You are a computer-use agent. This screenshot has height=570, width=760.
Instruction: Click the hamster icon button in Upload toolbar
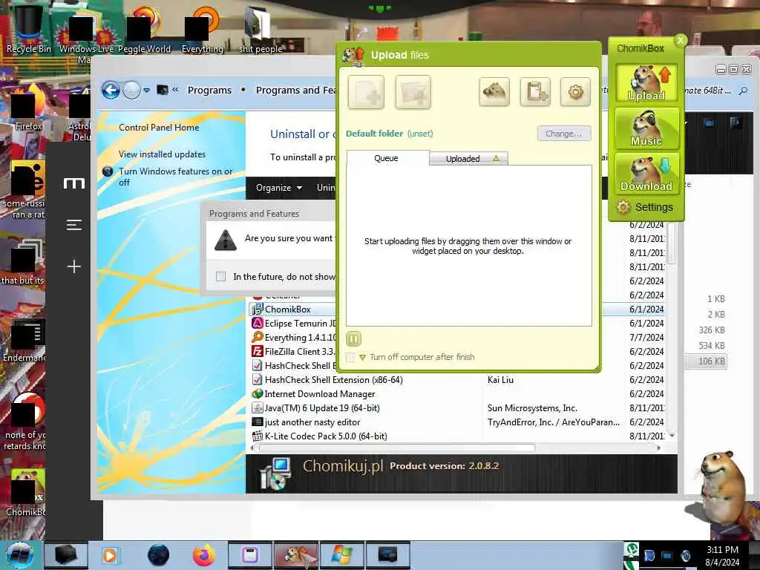494,91
